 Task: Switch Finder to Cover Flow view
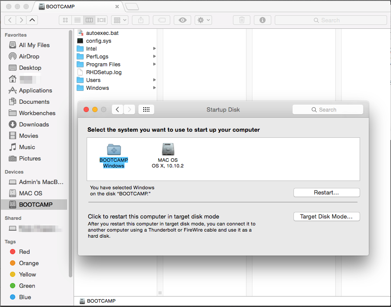pos(101,20)
